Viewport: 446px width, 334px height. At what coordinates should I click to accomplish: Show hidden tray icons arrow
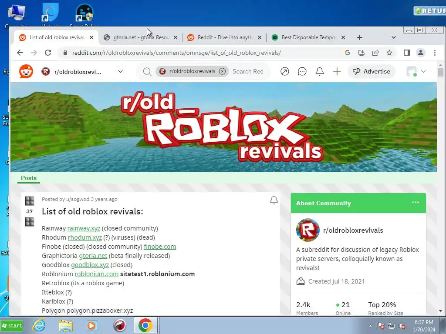coord(370,326)
